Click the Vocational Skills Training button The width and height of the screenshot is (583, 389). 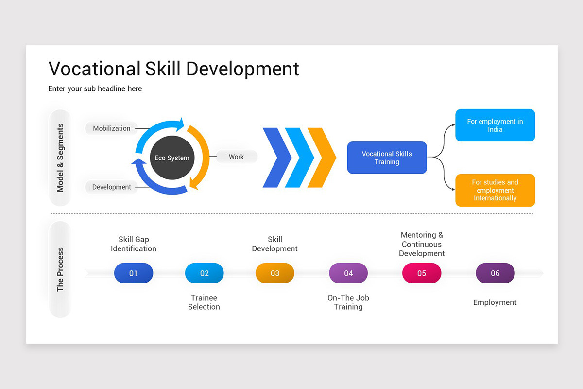click(x=387, y=157)
